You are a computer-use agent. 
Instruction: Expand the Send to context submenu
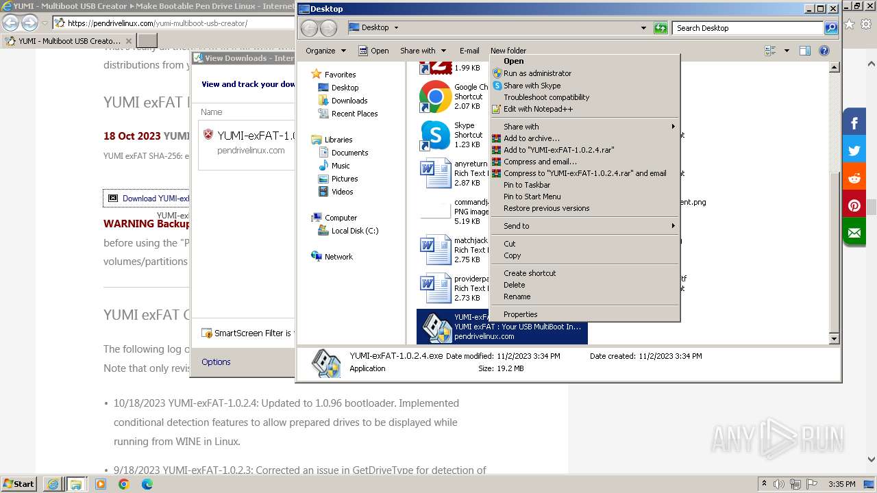click(585, 226)
